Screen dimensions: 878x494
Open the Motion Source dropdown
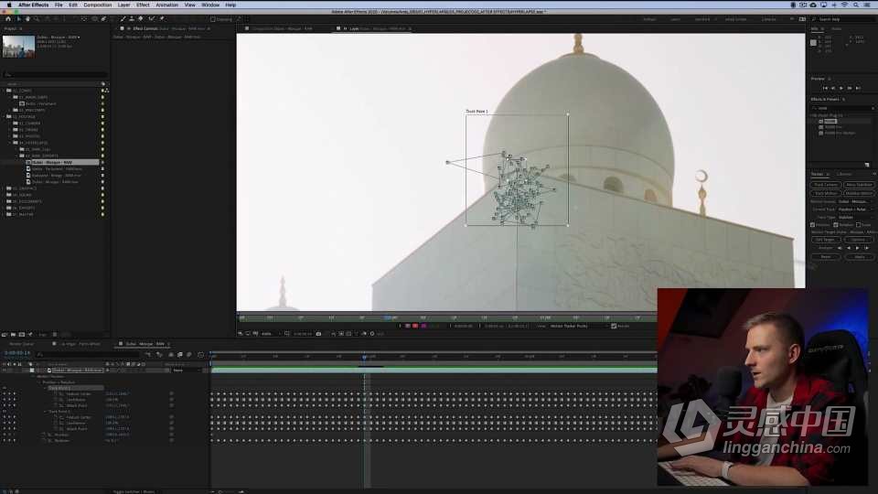pyautogui.click(x=855, y=201)
